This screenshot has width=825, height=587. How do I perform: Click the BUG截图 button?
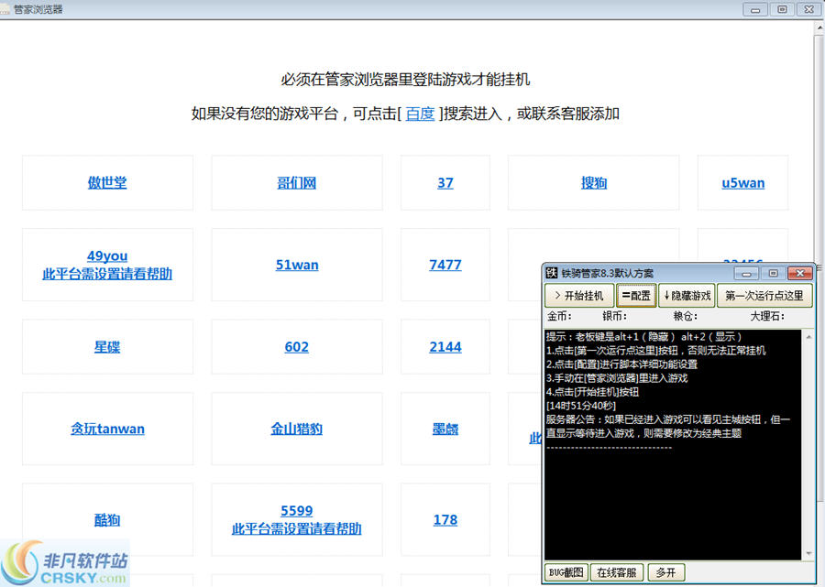[x=566, y=572]
